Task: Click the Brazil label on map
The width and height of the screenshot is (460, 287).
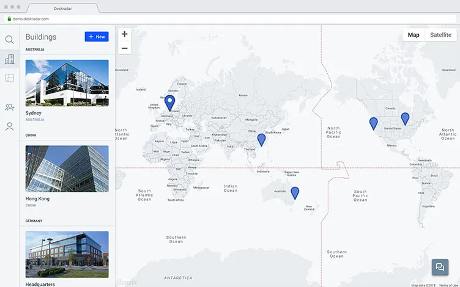Action: [434, 176]
